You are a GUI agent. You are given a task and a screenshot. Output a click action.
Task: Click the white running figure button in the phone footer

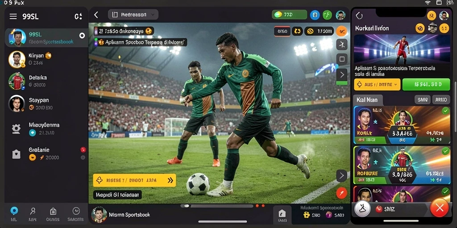(362, 208)
